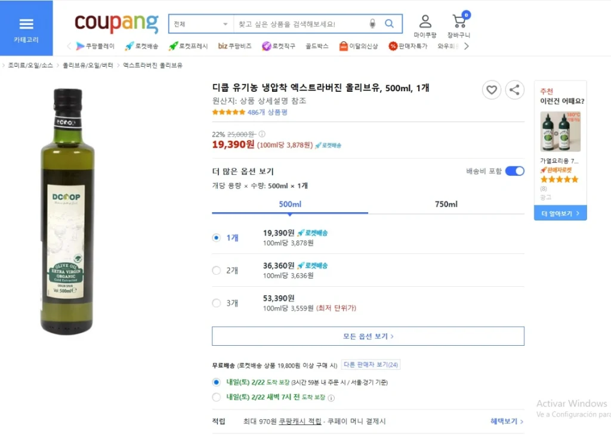Select the 2개 quantity radio option
Viewport: 611px width, 437px height.
click(216, 270)
